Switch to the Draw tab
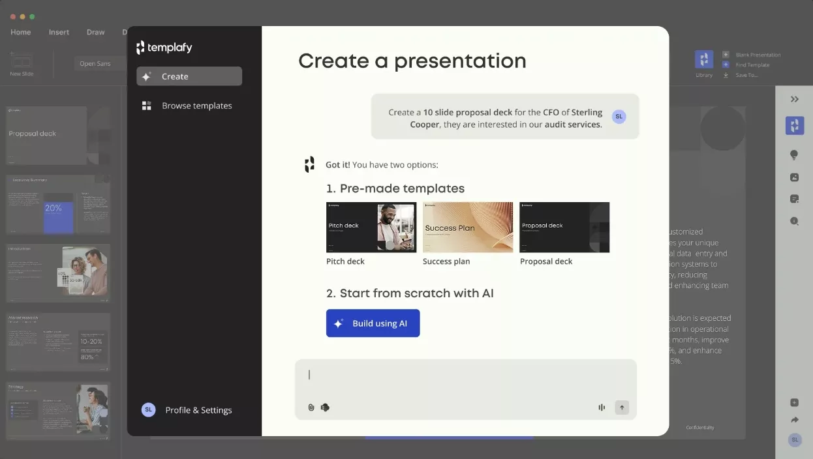Screen dimensions: 813x459 coord(95,31)
